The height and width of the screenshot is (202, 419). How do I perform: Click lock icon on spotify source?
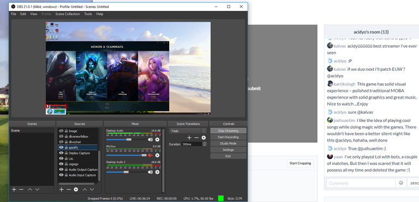pyautogui.click(x=66, y=148)
